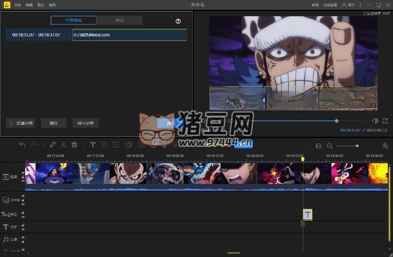Open the three-dot more options menu
This screenshot has width=393, height=257.
(360, 5)
